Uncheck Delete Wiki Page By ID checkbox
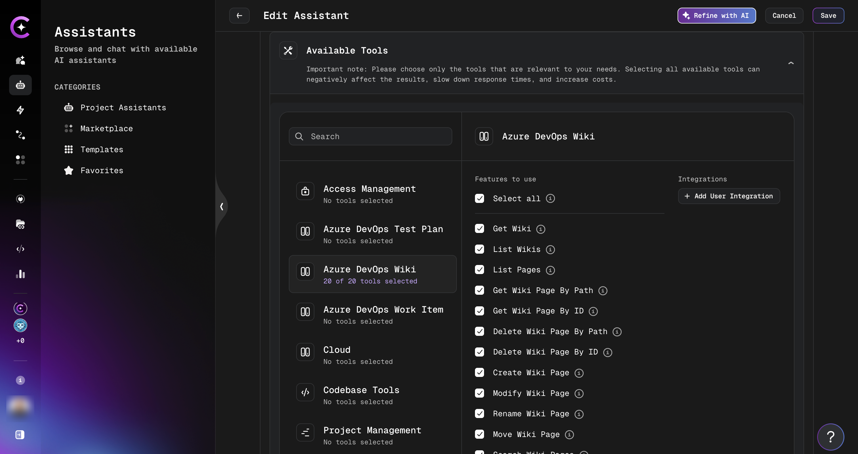This screenshot has width=858, height=454. [x=480, y=352]
